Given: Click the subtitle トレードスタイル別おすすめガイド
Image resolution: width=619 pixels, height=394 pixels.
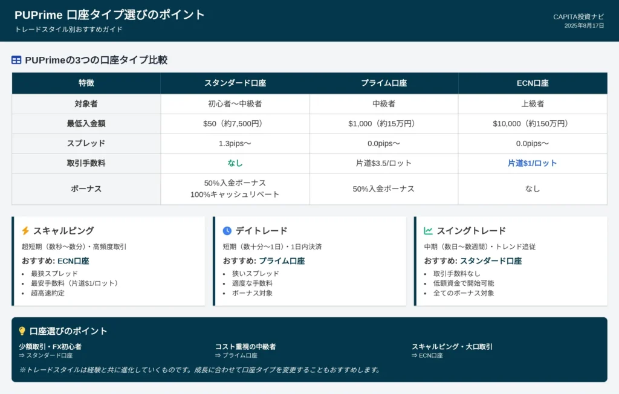Looking at the screenshot, I should tap(68, 29).
